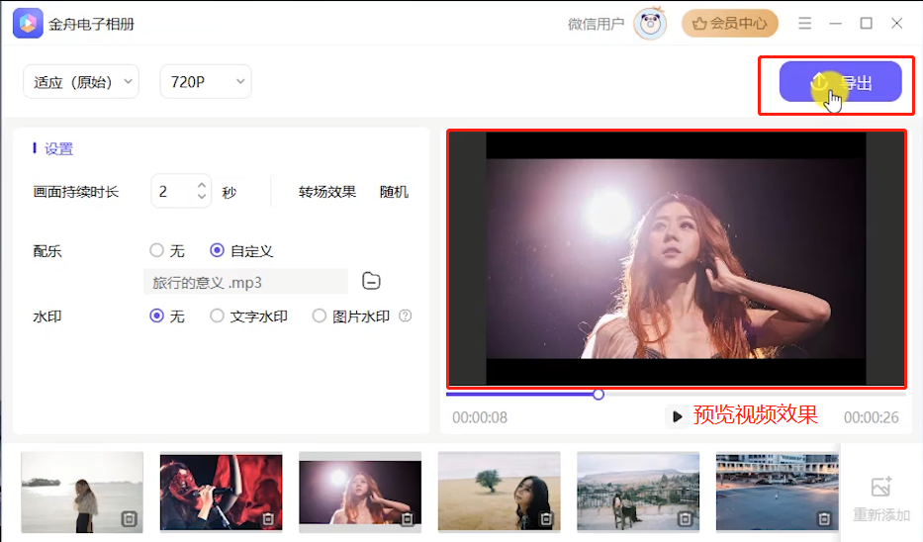Screen dimensions: 923x542
Task: Decrease 画面持续时长 with the down arrow
Action: pos(202,197)
